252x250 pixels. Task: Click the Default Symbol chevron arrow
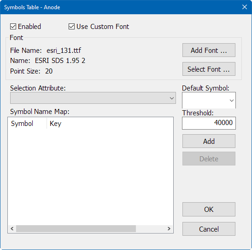(232, 101)
